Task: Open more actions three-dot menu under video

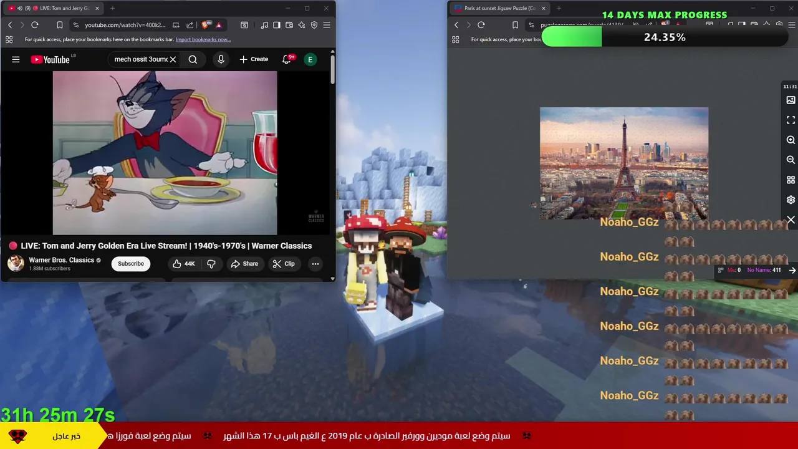Action: click(x=315, y=264)
